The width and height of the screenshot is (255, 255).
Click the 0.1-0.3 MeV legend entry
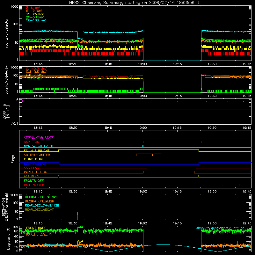36,69
